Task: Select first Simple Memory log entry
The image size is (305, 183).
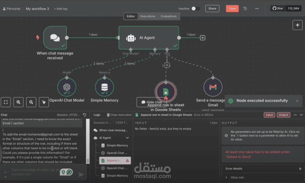Action: click(115, 145)
